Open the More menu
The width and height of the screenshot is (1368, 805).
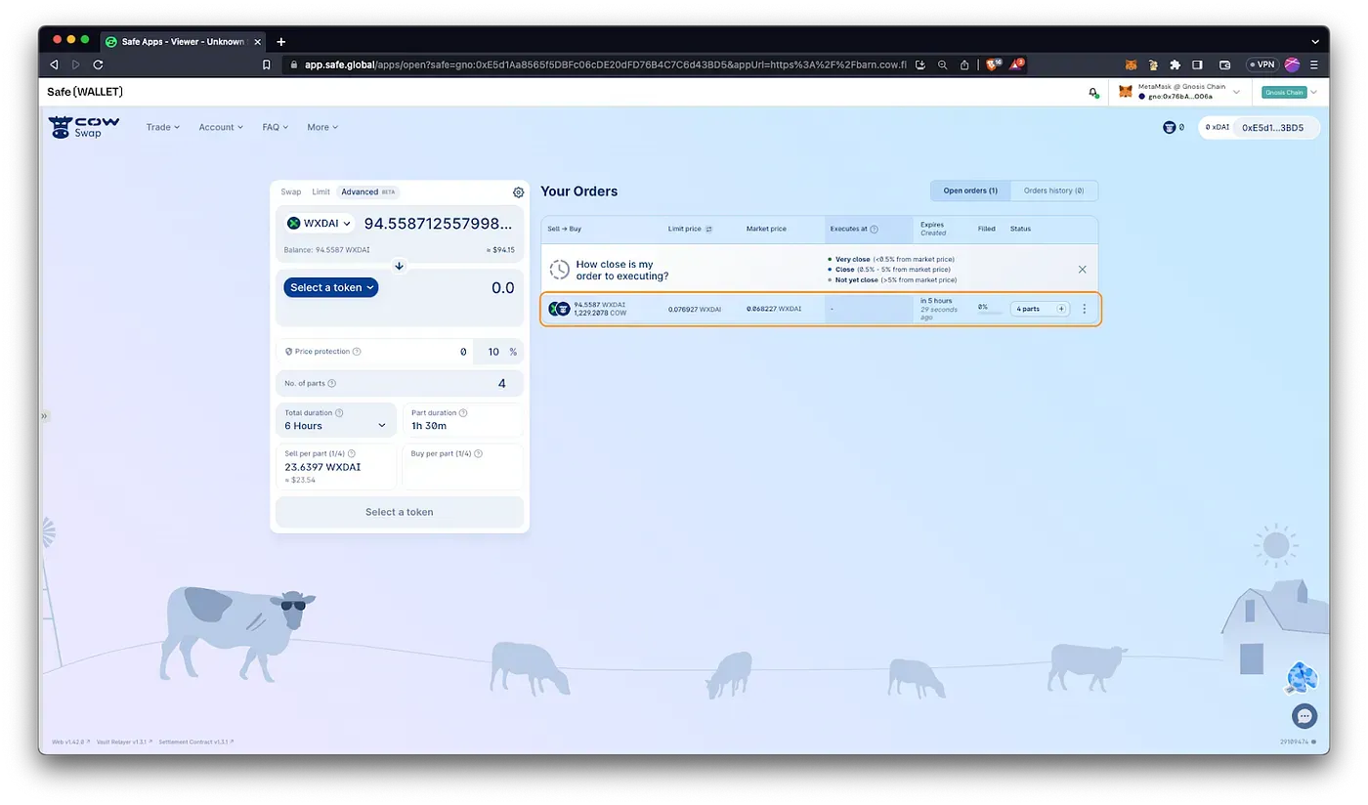pos(322,127)
